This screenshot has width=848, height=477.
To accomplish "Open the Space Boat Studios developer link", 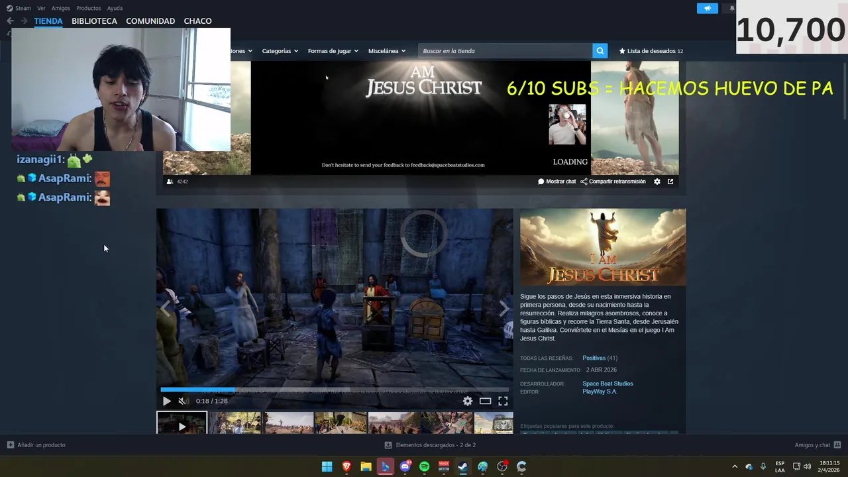I will coord(608,384).
